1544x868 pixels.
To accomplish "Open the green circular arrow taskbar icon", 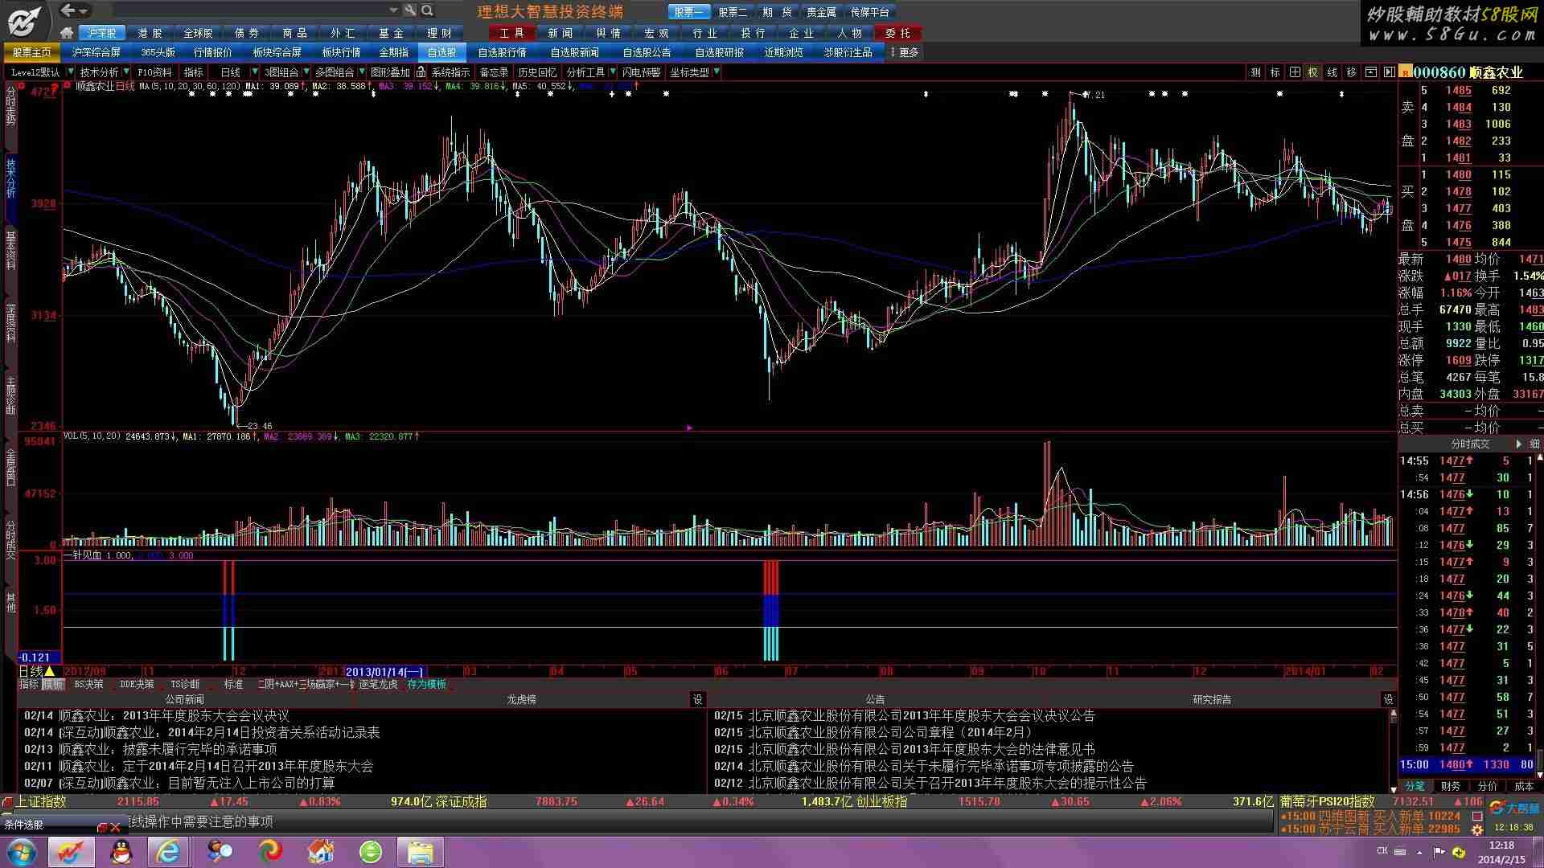I will click(371, 852).
